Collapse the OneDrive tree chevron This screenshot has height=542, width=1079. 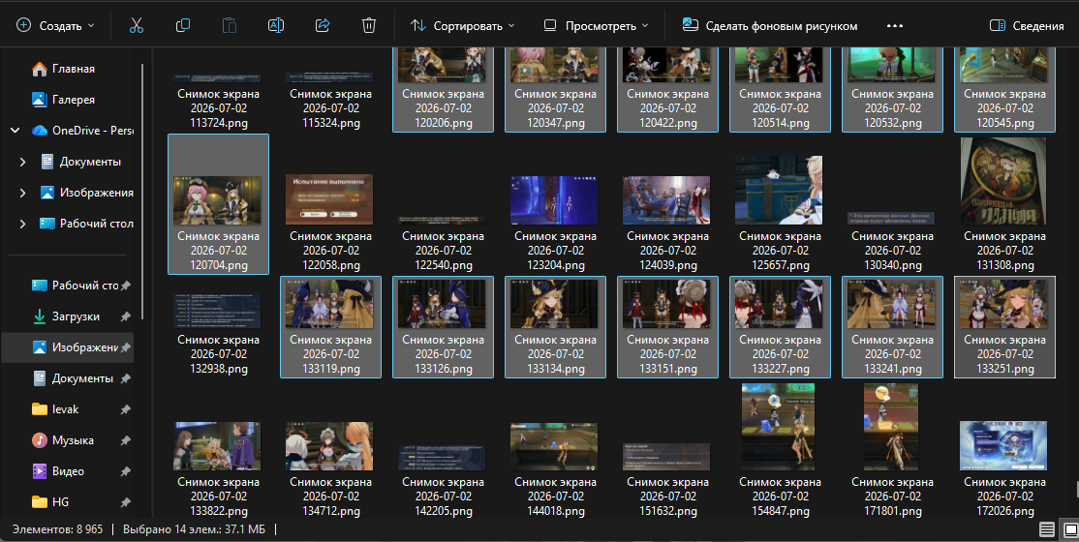pyautogui.click(x=15, y=130)
